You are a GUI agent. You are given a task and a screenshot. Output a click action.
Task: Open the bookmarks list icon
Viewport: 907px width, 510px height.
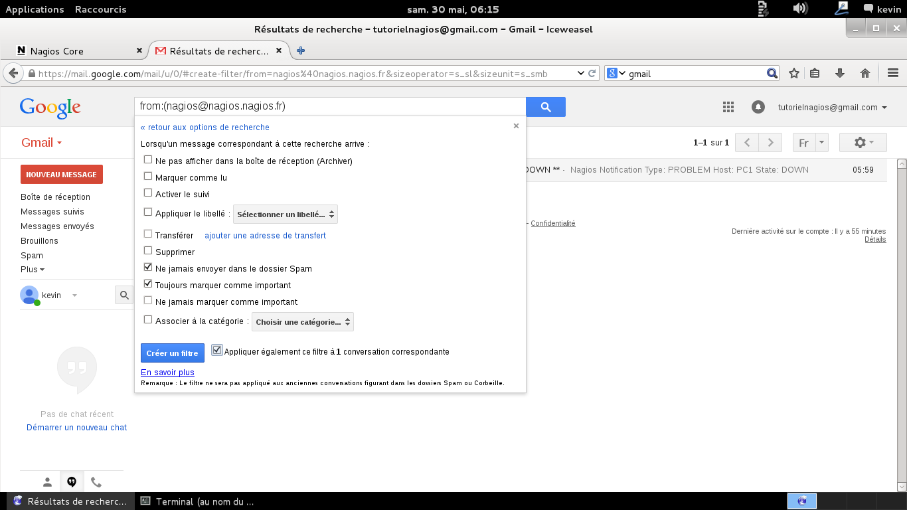(815, 74)
